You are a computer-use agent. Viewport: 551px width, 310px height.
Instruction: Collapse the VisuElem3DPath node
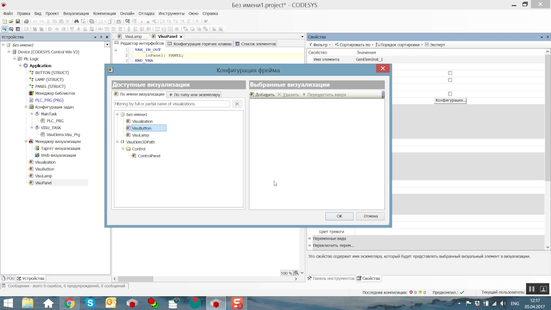[117, 142]
